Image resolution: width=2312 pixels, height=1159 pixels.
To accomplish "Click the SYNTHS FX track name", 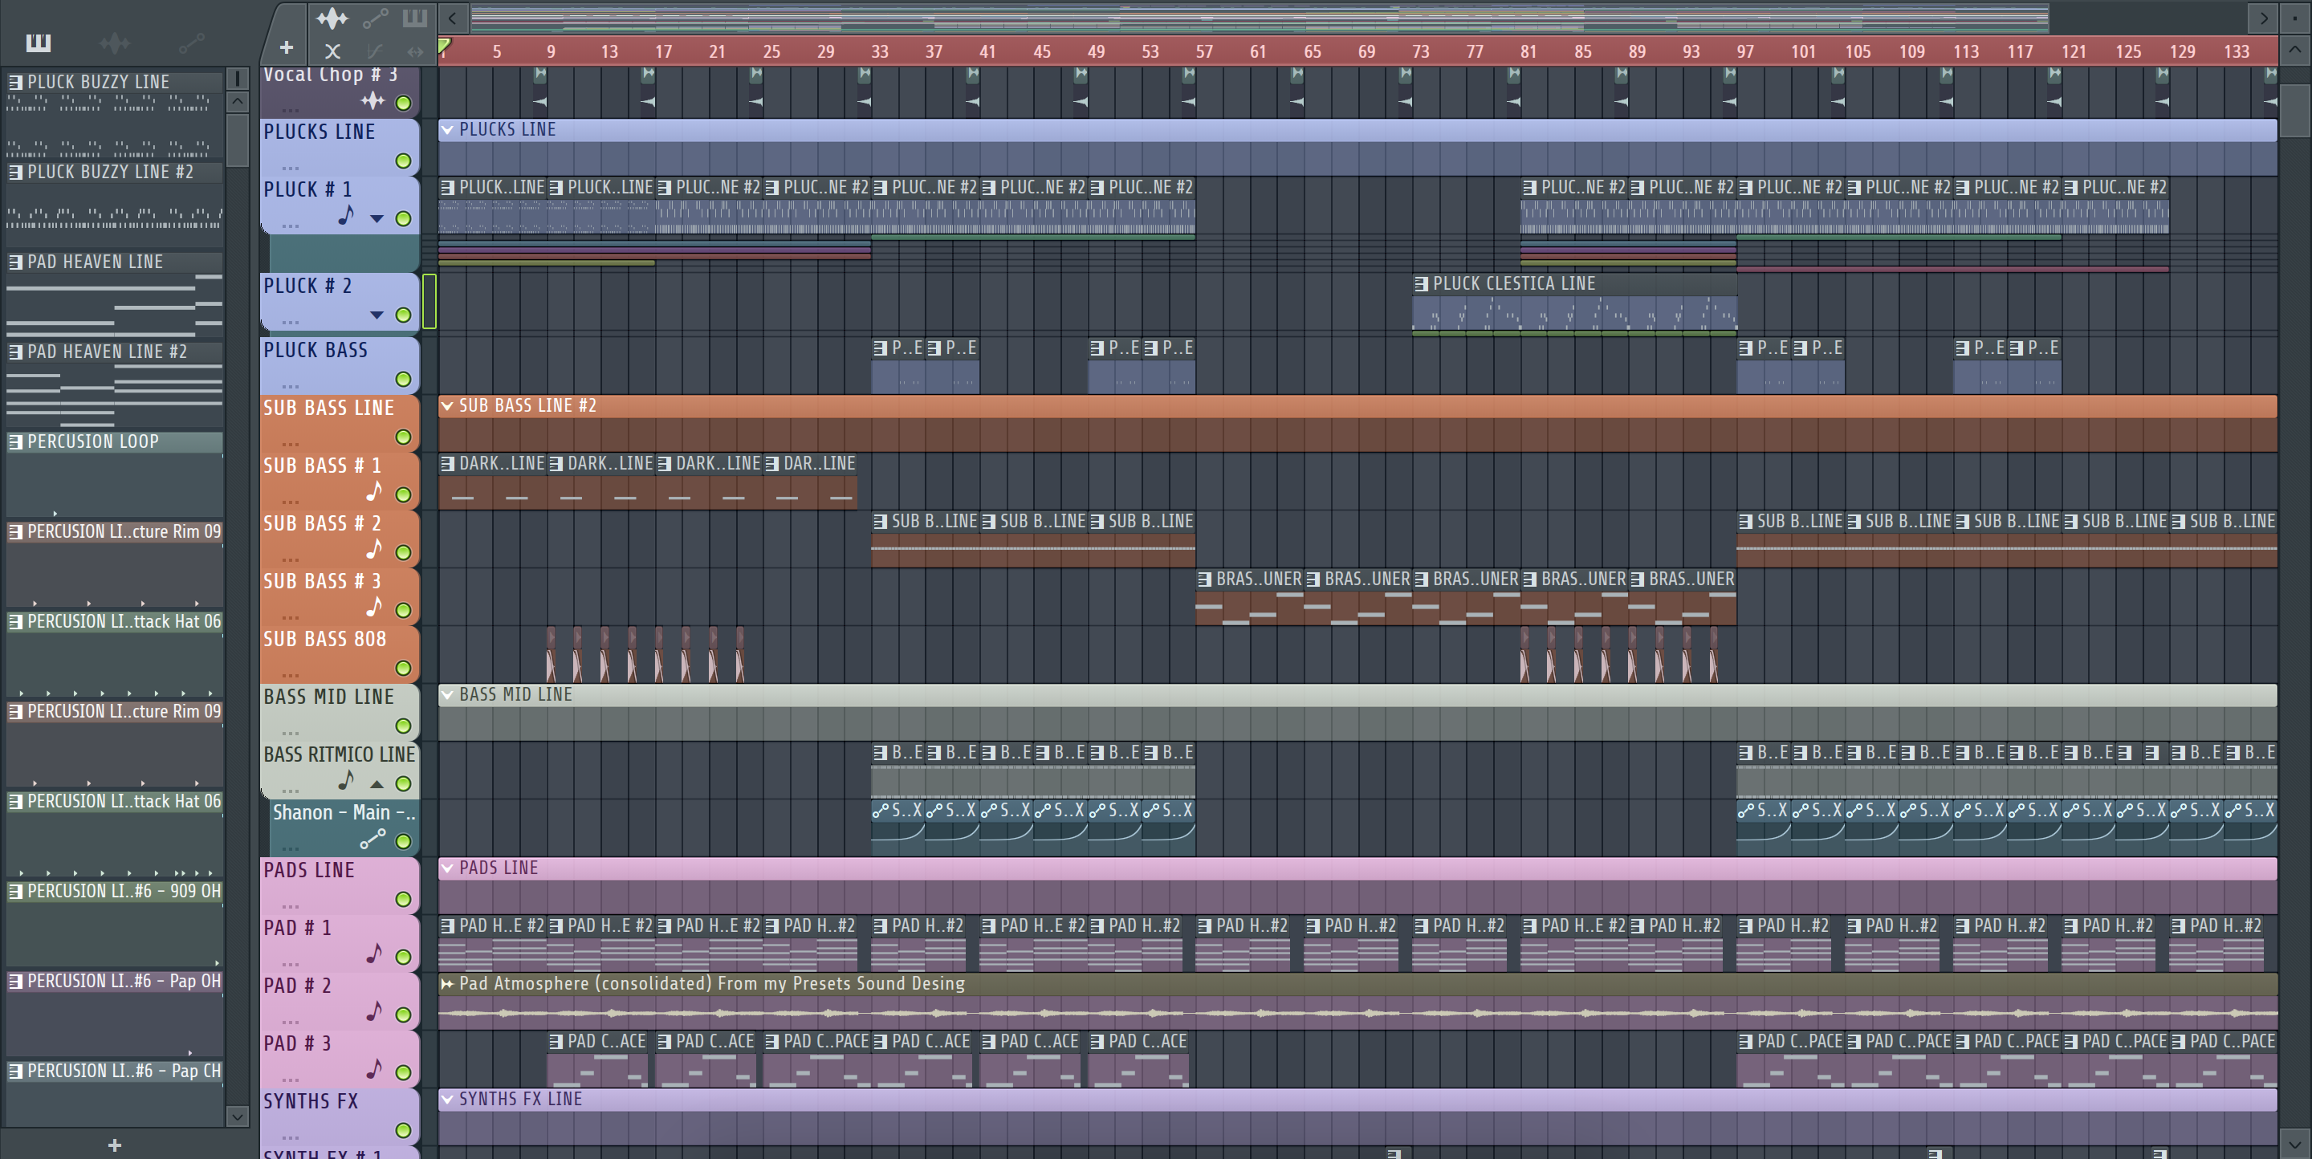I will pyautogui.click(x=311, y=1100).
